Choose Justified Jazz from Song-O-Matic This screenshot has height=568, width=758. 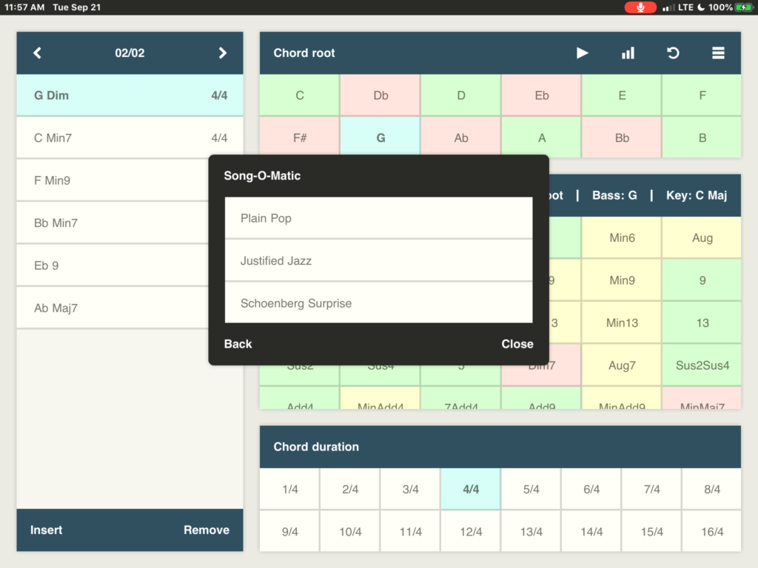[378, 261]
